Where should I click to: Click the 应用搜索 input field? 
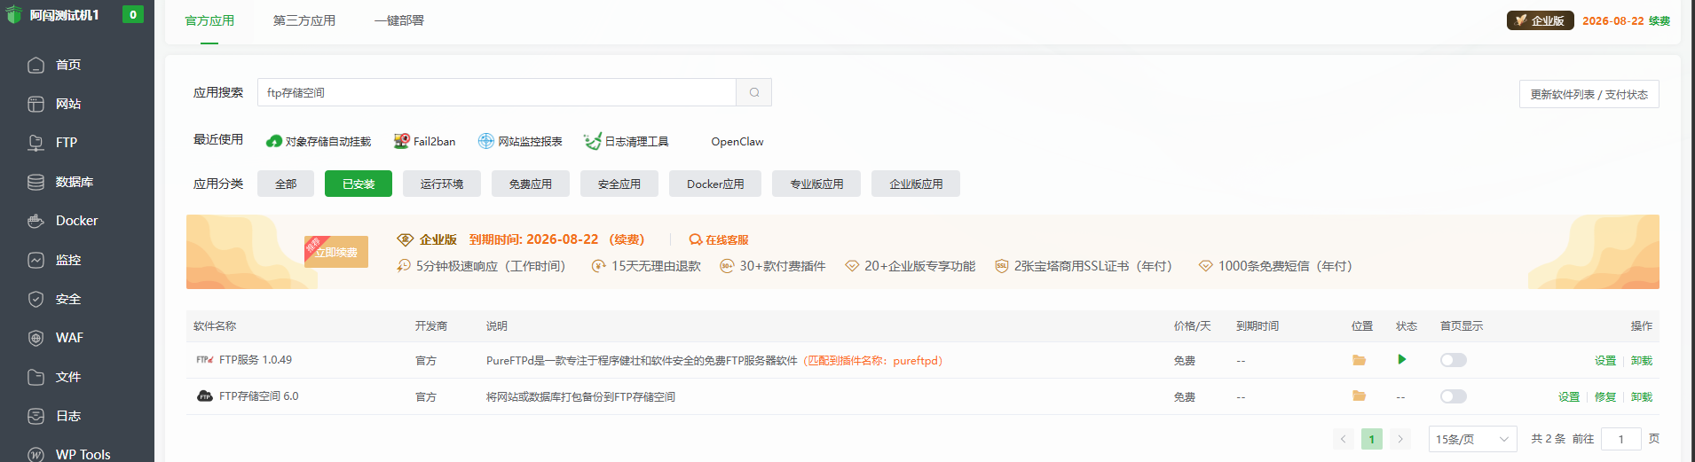496,92
